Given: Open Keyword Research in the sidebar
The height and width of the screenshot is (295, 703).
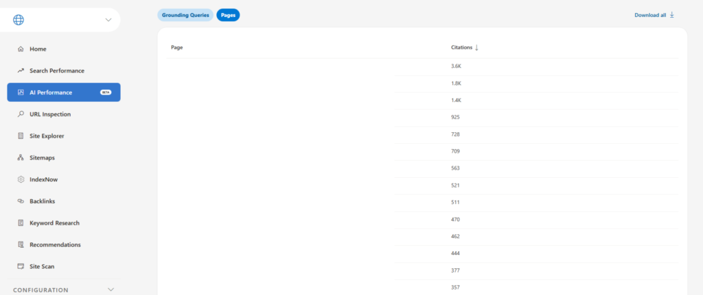Looking at the screenshot, I should (54, 223).
